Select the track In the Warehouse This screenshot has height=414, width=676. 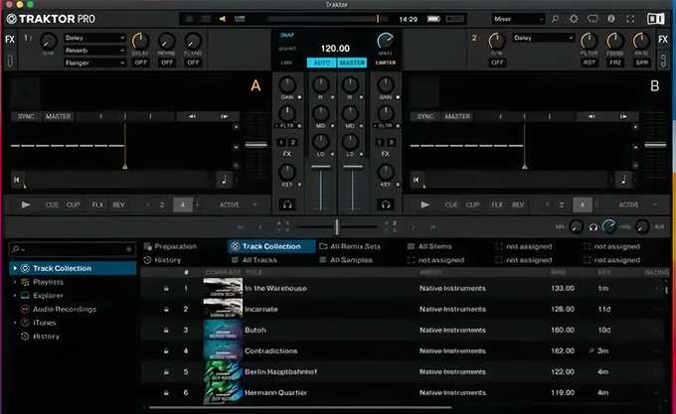276,288
